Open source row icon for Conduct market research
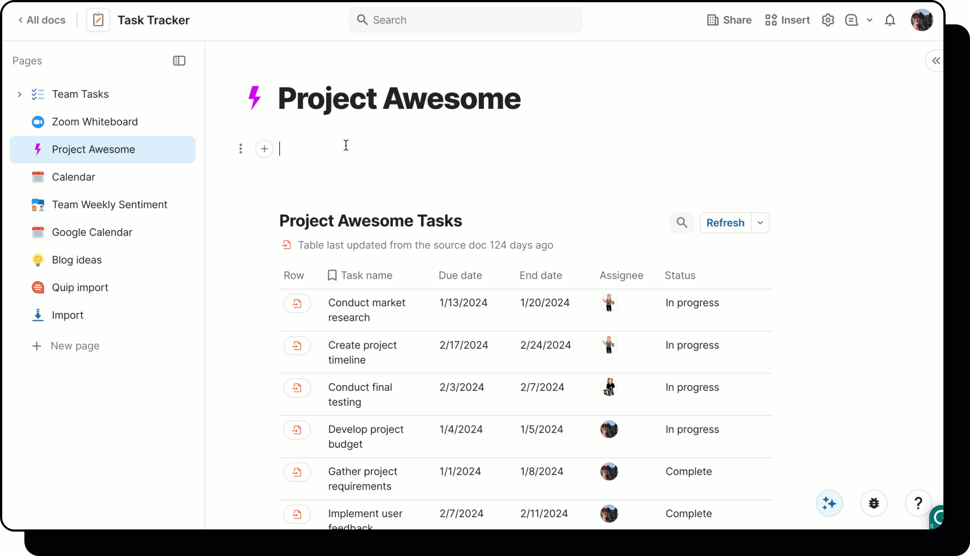The height and width of the screenshot is (556, 970). click(x=297, y=303)
